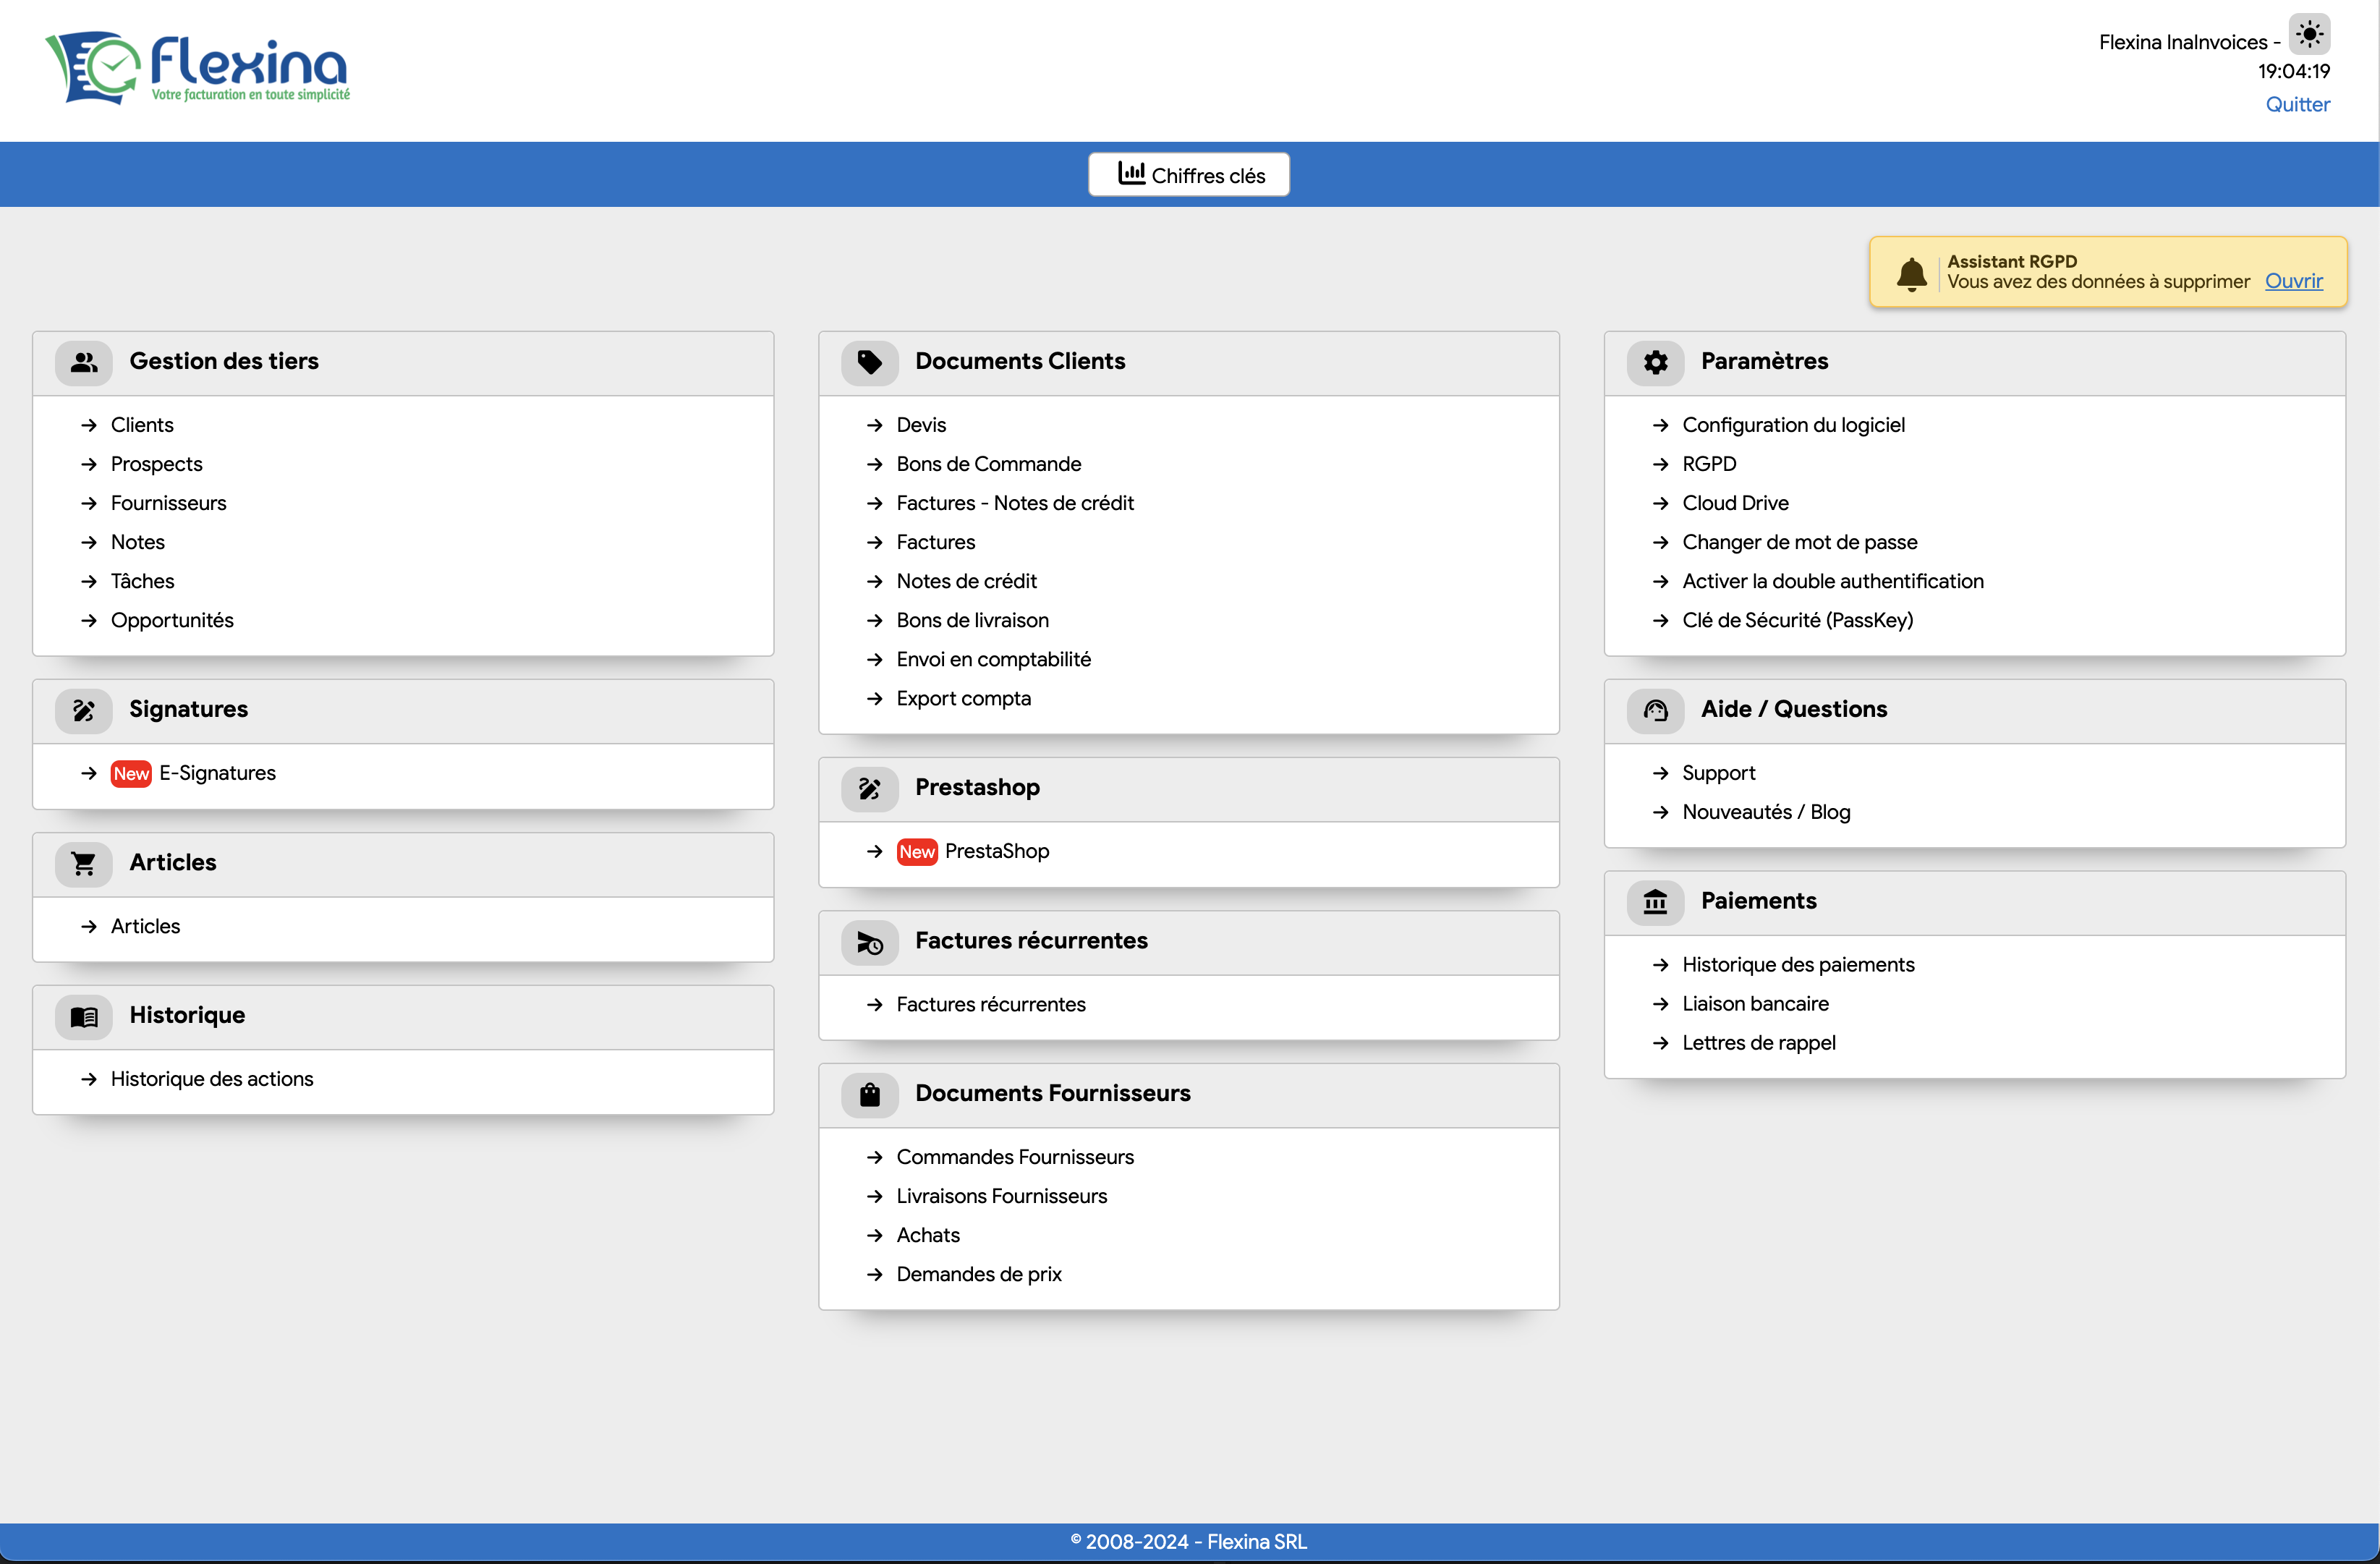Click the New badge beside E-Signatures
2380x1564 pixels.
pyautogui.click(x=131, y=774)
